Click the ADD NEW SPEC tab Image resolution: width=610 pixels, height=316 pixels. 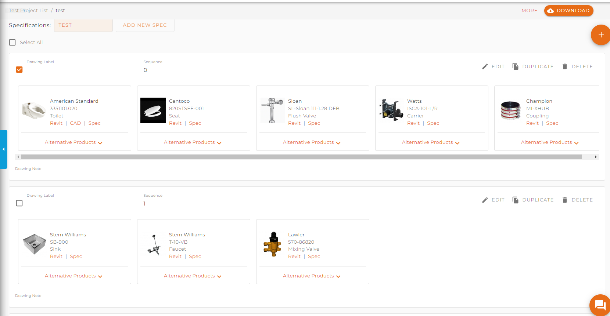(145, 25)
